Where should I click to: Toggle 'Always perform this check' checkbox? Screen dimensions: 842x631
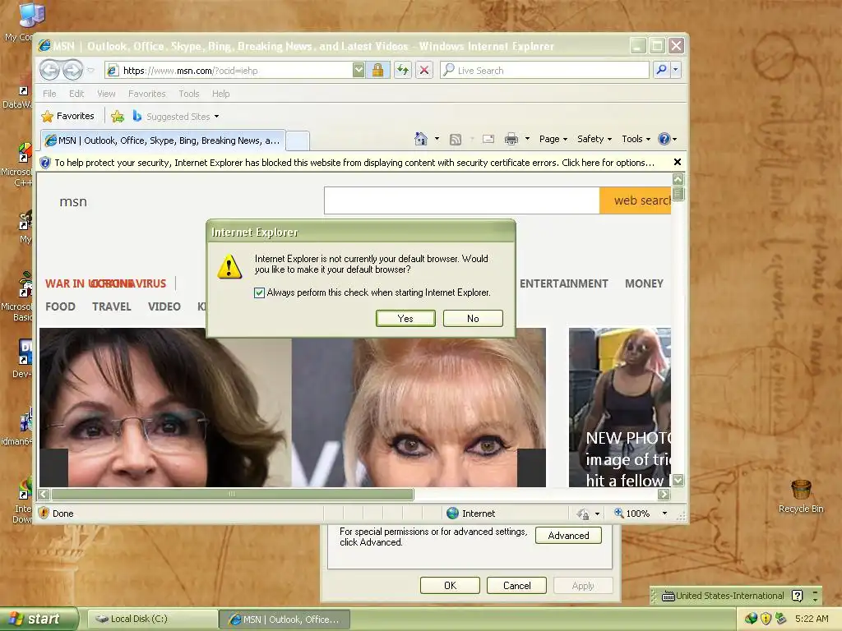click(x=259, y=292)
